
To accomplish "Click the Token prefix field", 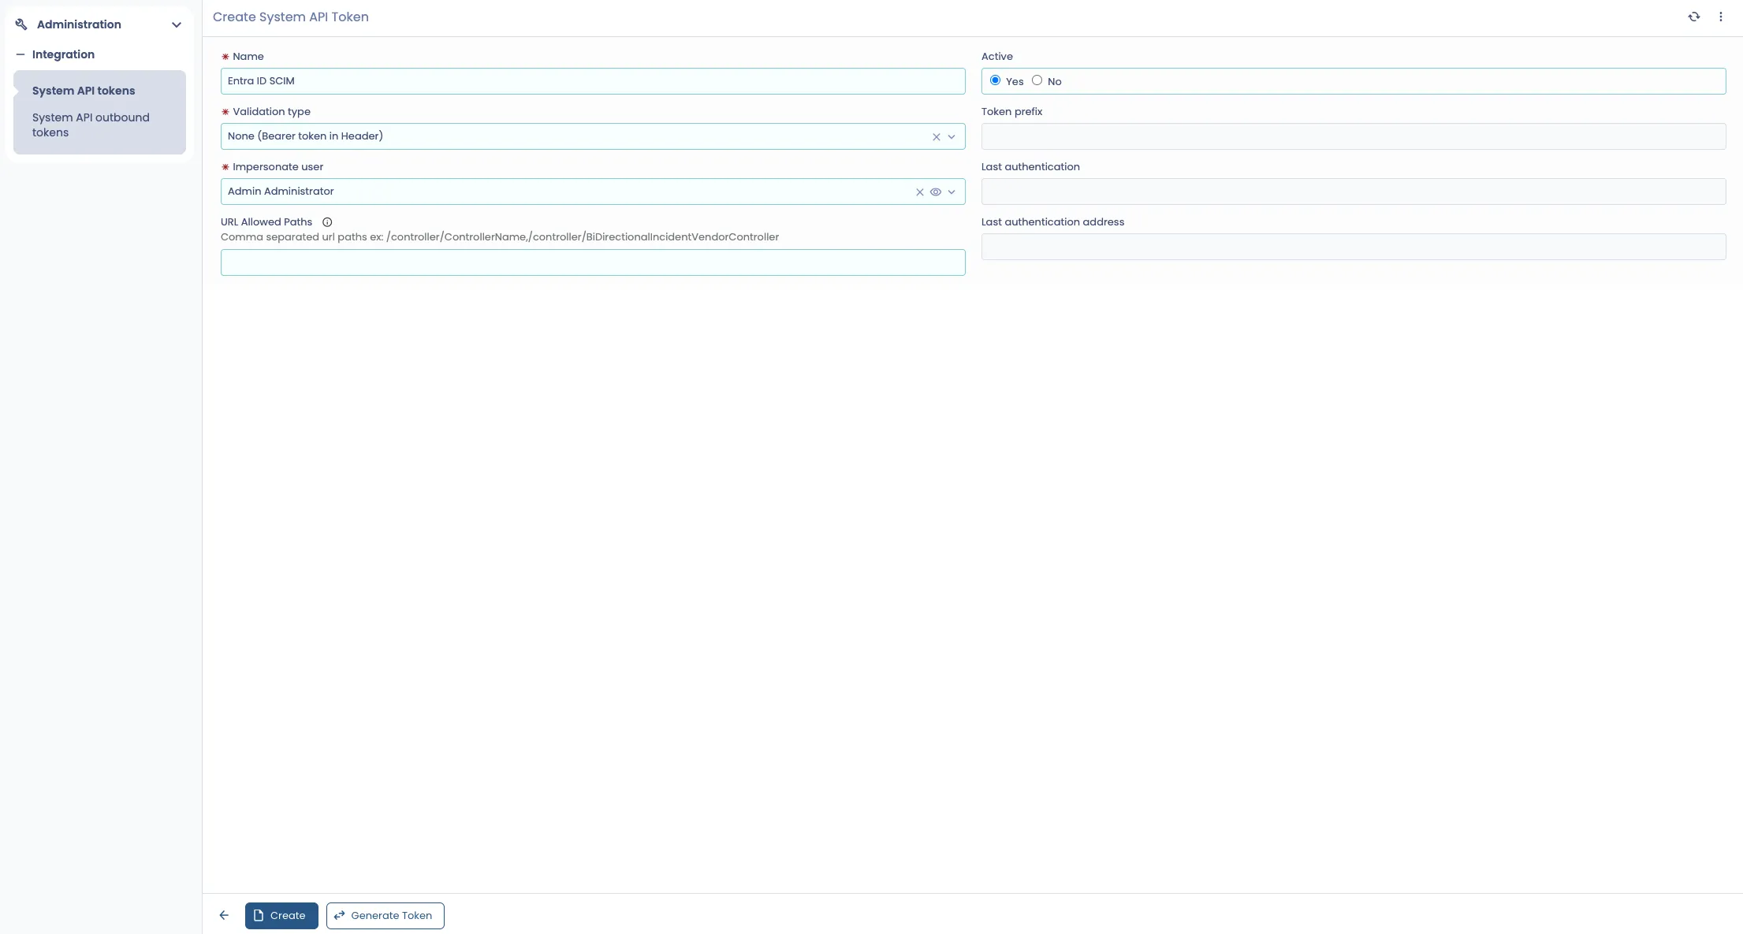I will (1354, 136).
